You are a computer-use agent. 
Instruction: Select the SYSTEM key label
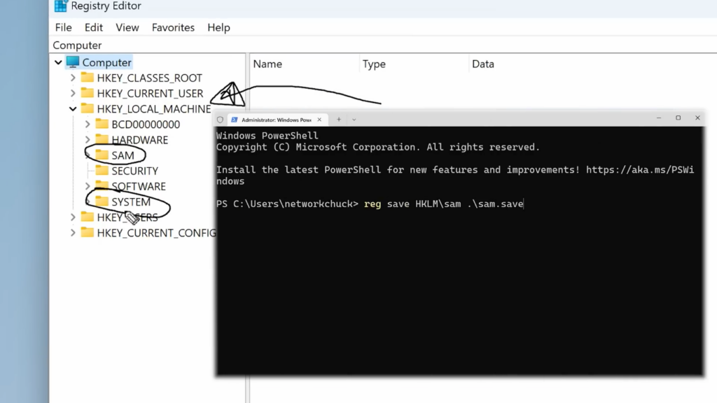click(131, 202)
